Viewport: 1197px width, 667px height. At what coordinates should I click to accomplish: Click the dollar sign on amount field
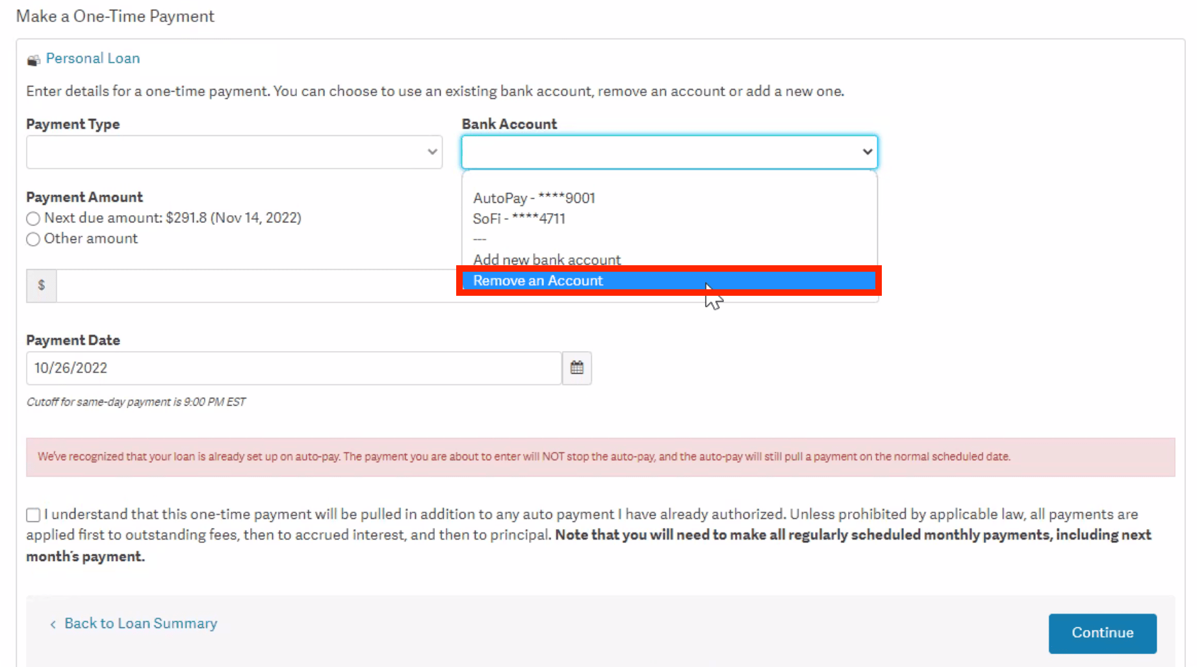(x=40, y=285)
